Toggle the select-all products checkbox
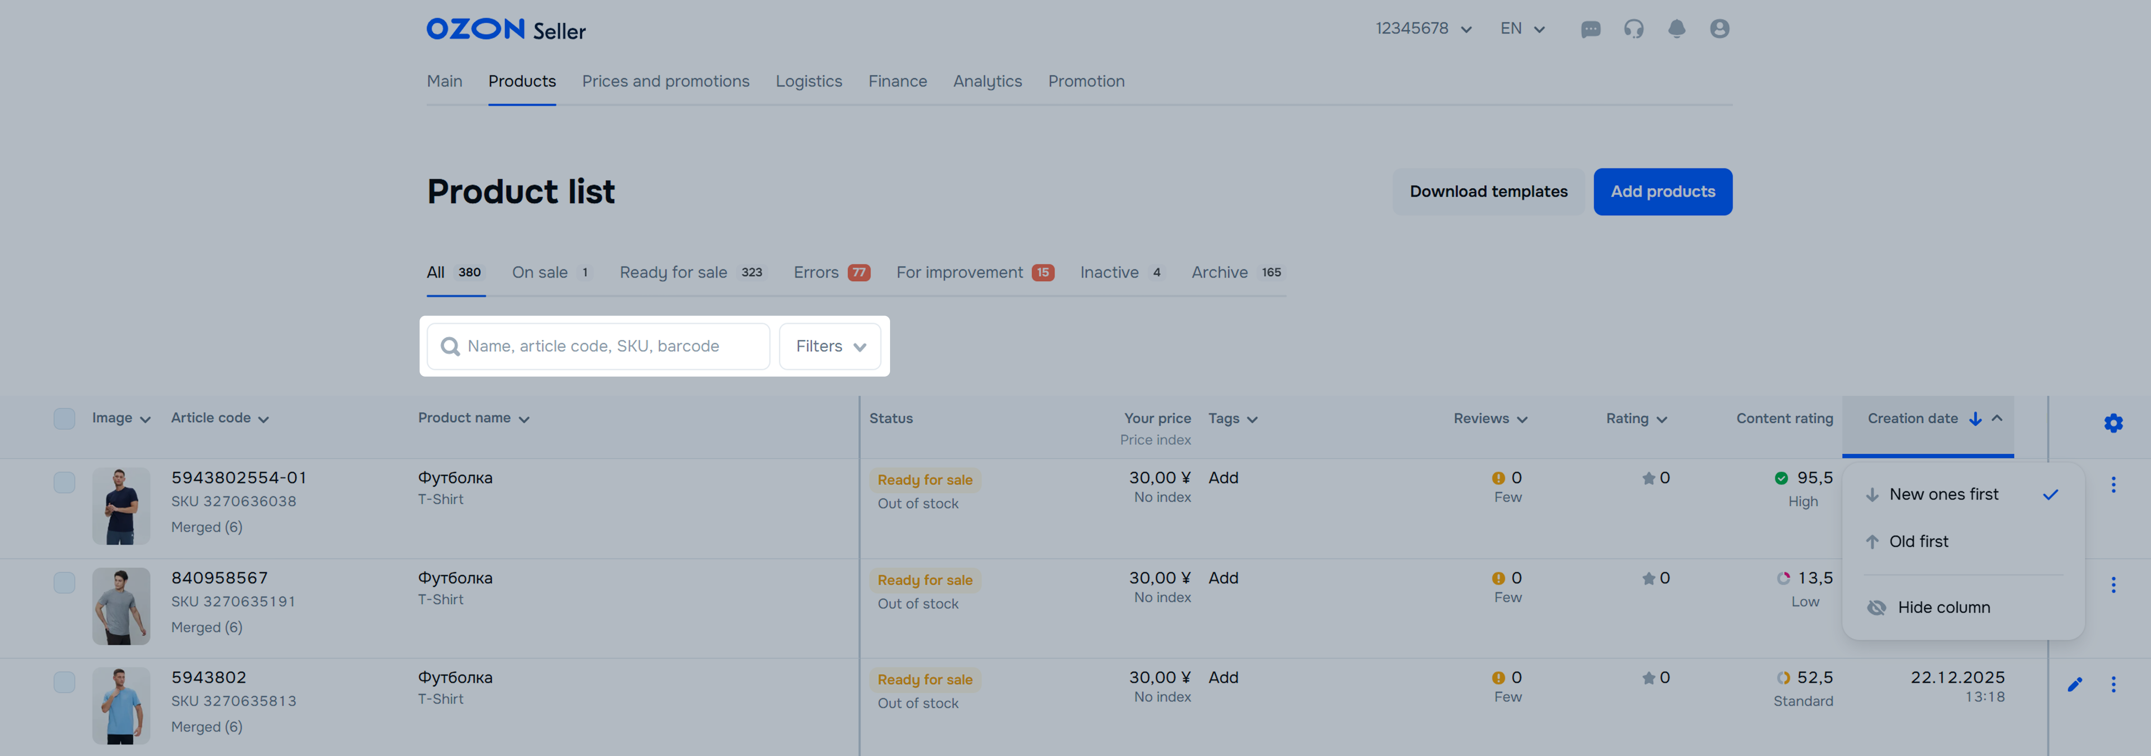Screen dimensions: 2151x756 coord(64,419)
